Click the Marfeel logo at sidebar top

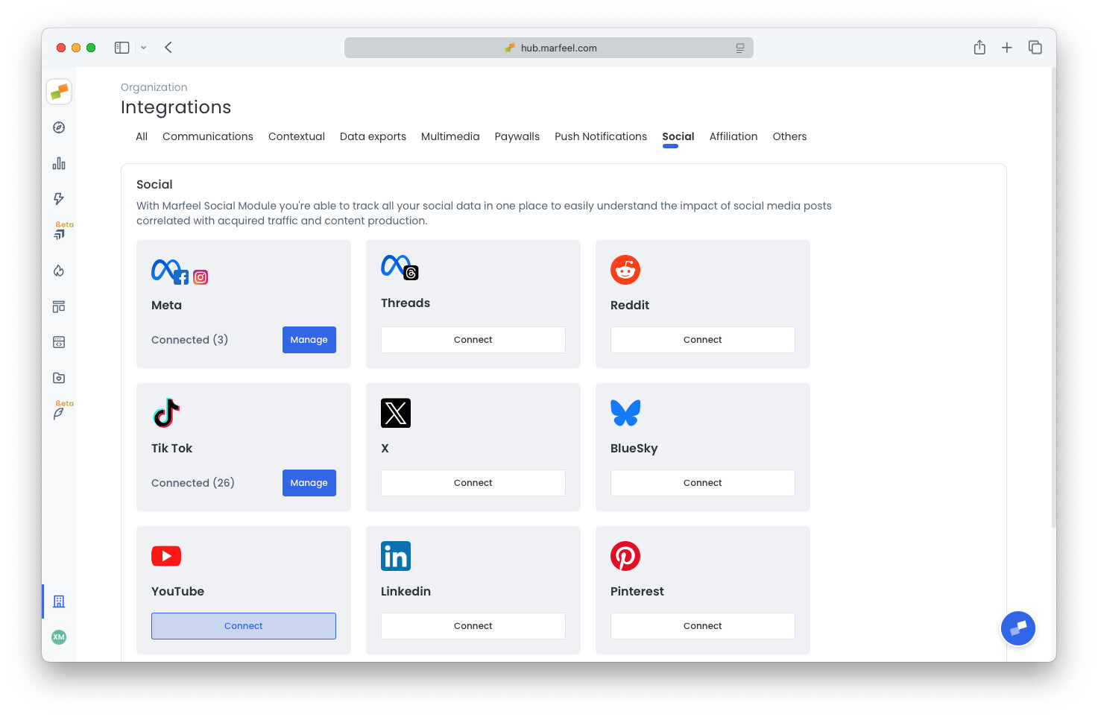(x=59, y=91)
